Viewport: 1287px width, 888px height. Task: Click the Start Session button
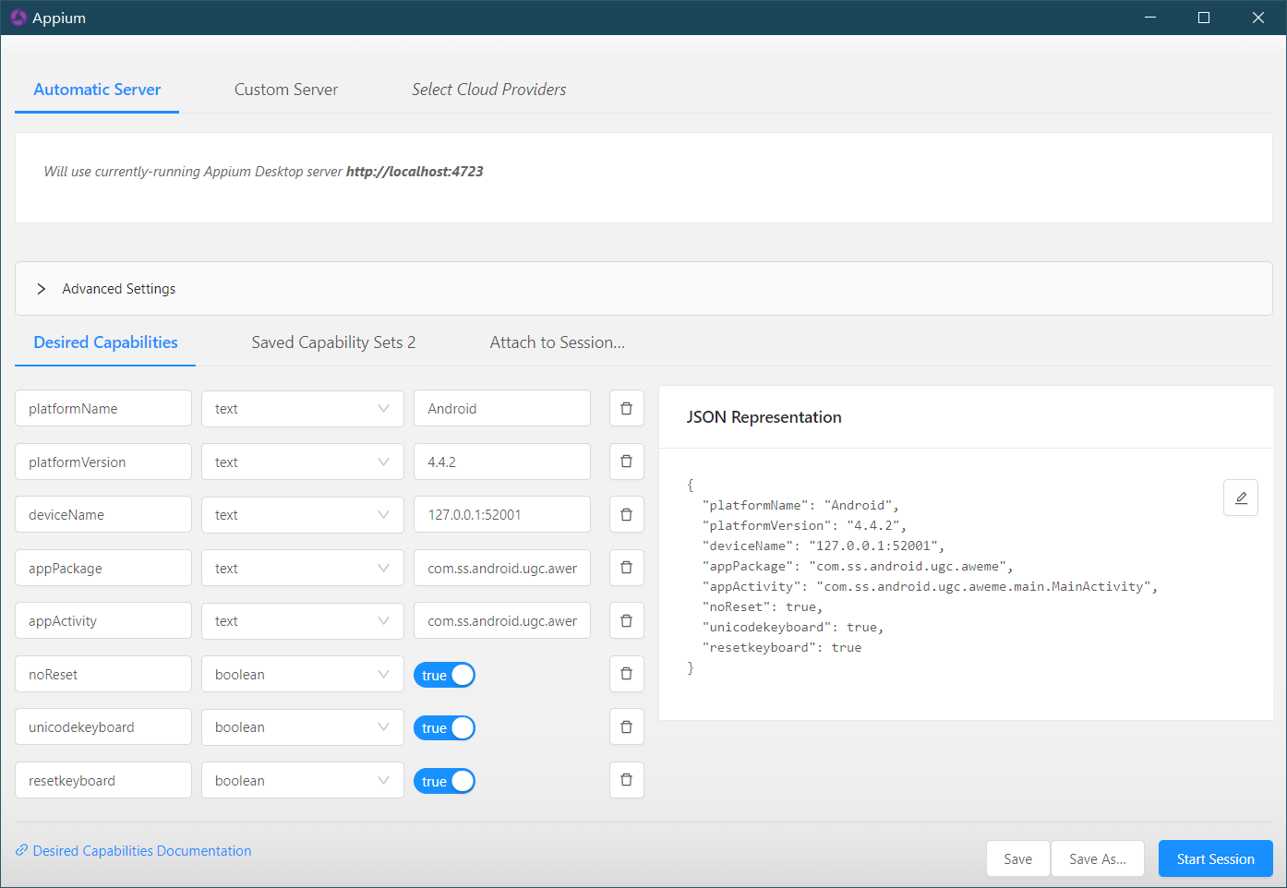(x=1215, y=858)
